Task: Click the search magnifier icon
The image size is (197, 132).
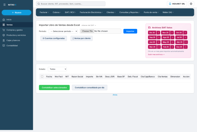Action: point(39,4)
